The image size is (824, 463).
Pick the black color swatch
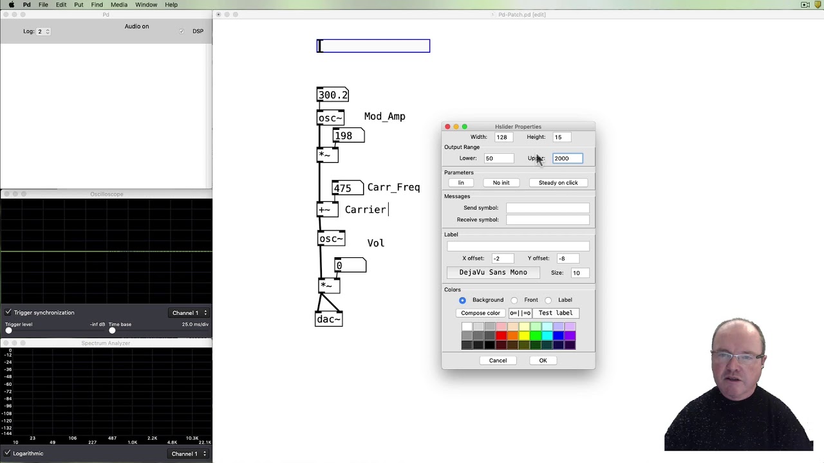(x=490, y=345)
